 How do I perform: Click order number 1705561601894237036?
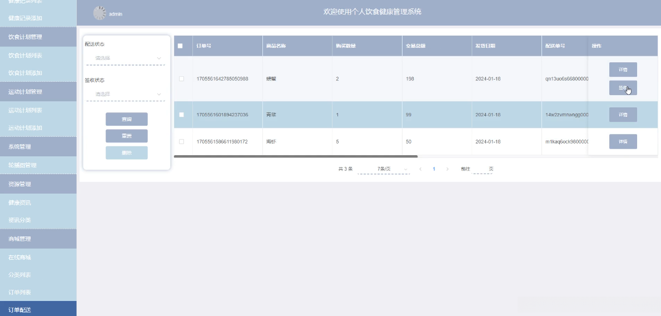[x=222, y=115]
